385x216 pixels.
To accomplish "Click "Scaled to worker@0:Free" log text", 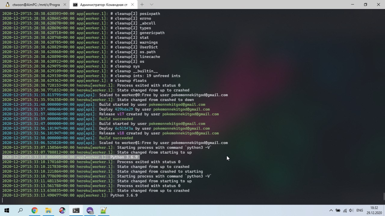I will [125, 95].
